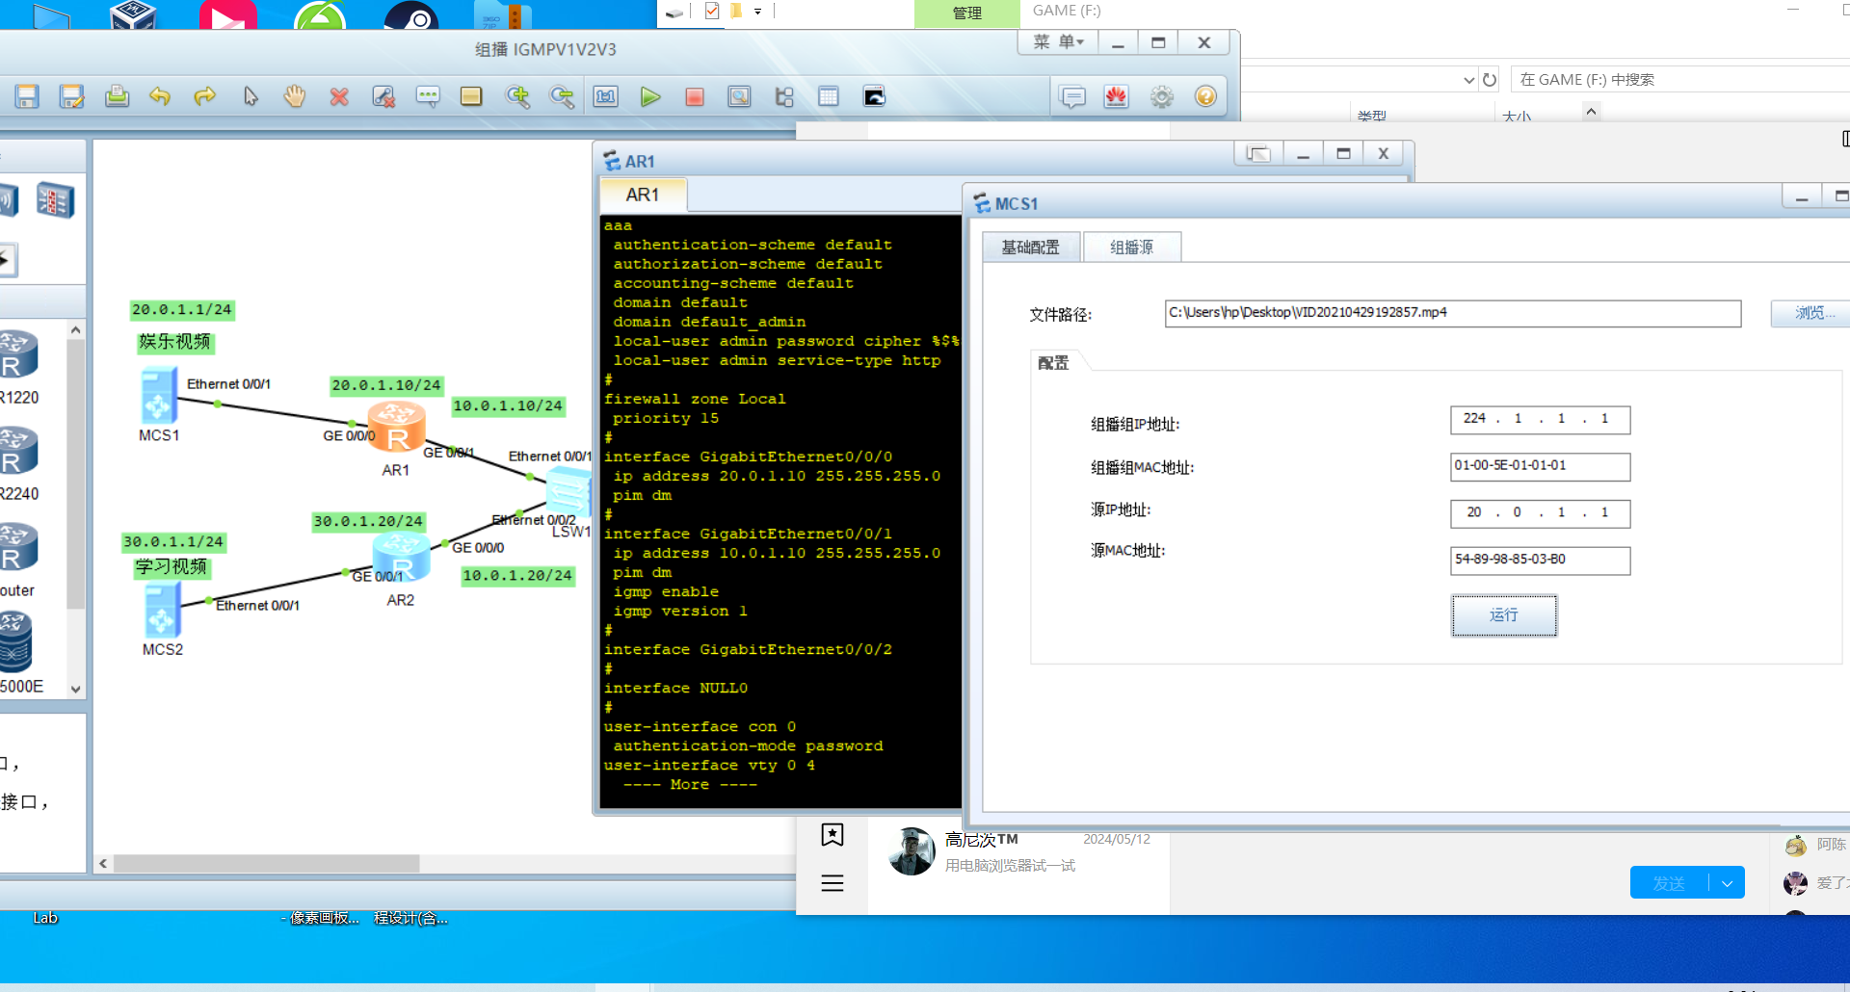Click the Undo arrow in toolbar

160,96
